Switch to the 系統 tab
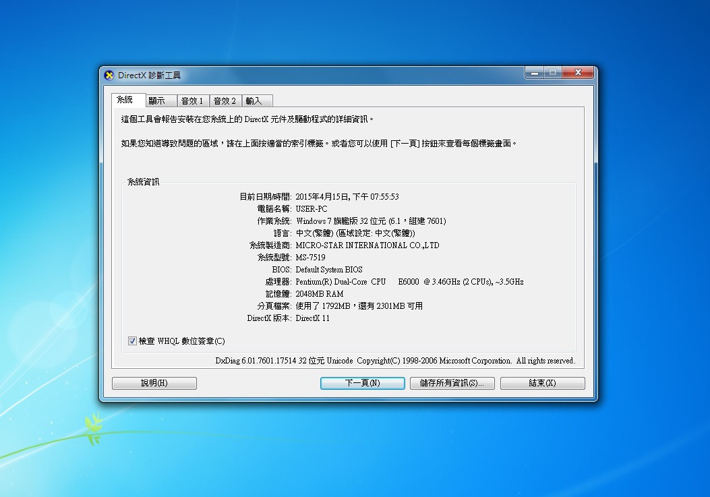710x497 pixels. tap(125, 100)
